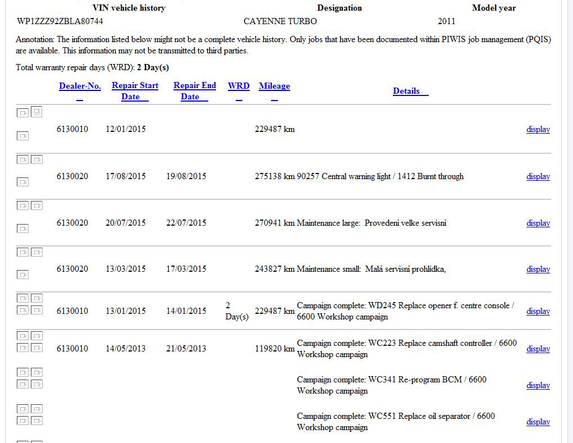Click the top-right icon in the 12/01/2015 record
This screenshot has width=573, height=443.
(36, 112)
